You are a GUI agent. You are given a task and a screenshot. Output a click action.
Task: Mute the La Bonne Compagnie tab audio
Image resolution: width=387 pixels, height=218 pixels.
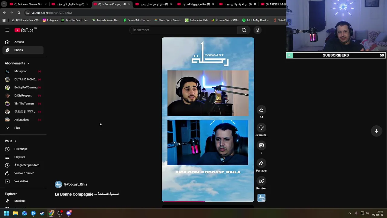pos(124,4)
